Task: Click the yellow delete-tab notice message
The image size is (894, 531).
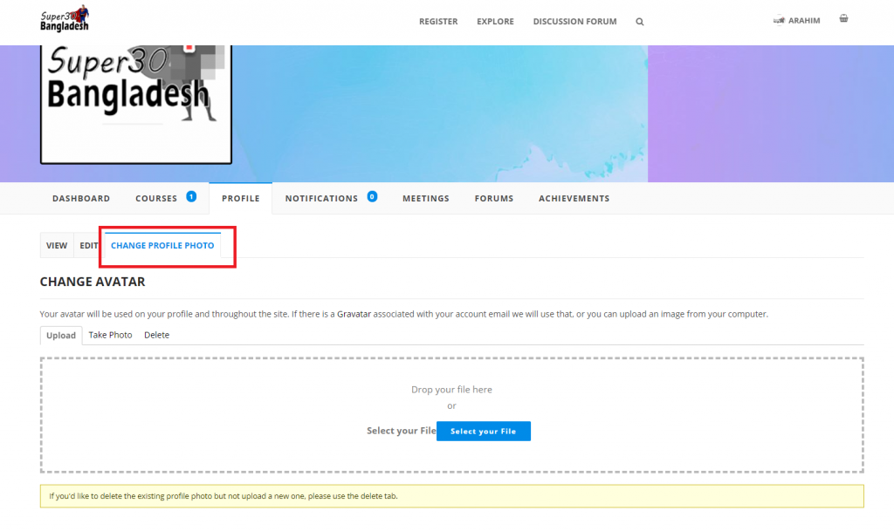Action: pos(451,496)
